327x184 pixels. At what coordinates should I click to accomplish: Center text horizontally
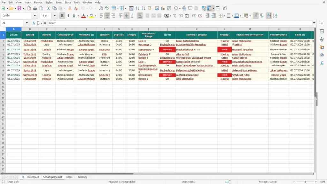point(107,16)
